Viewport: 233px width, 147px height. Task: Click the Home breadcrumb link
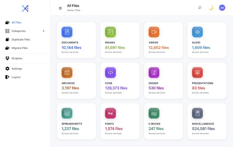click(x=70, y=10)
